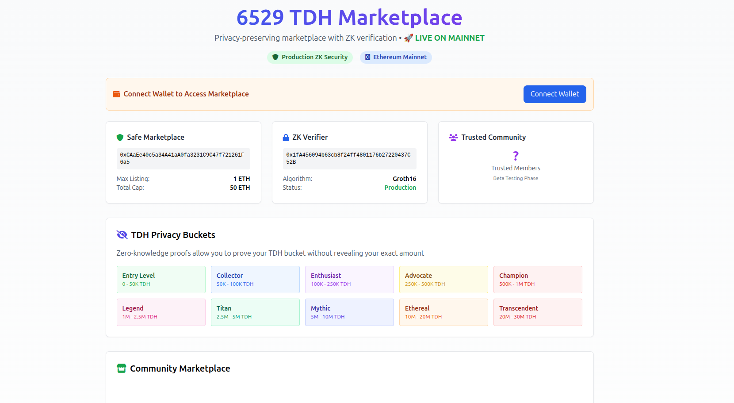The width and height of the screenshot is (734, 403).
Task: Click the Connect Wallet button
Action: [x=554, y=94]
